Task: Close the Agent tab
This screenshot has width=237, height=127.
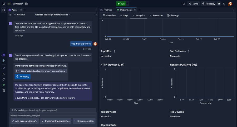Action: [x=21, y=10]
